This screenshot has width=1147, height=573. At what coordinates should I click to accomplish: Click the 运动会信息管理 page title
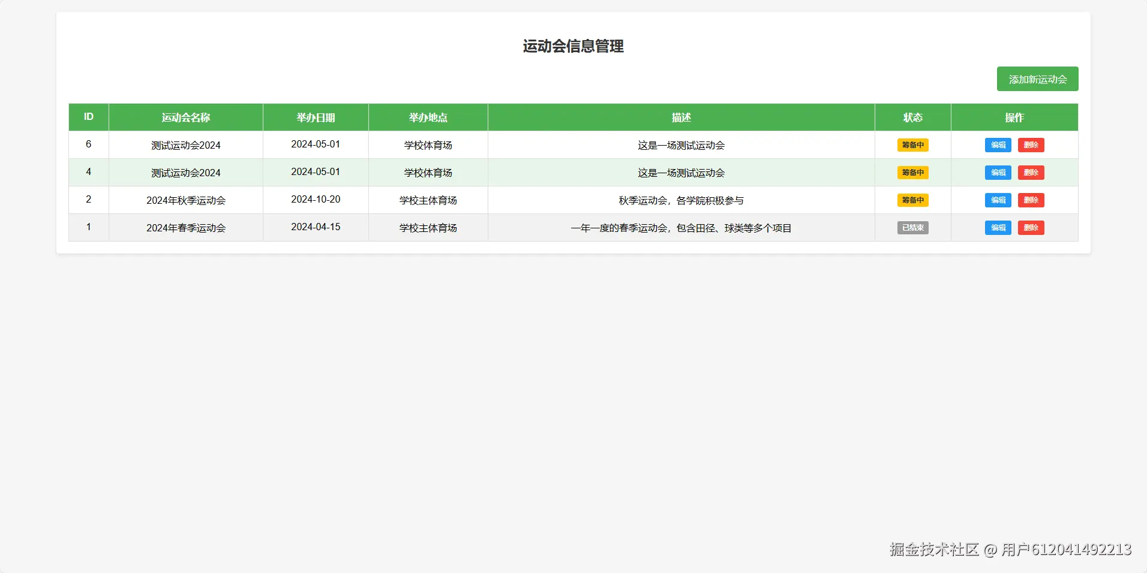(573, 46)
